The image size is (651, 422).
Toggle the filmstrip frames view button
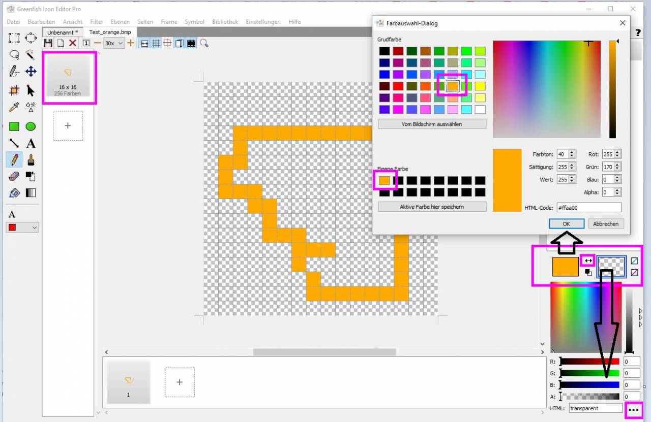191,43
